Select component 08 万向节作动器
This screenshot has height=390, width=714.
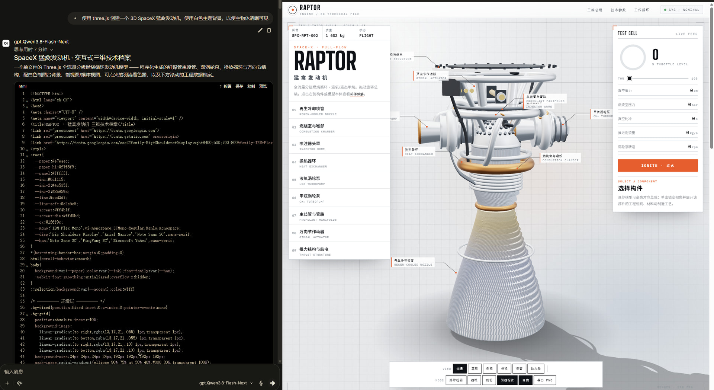coord(339,234)
